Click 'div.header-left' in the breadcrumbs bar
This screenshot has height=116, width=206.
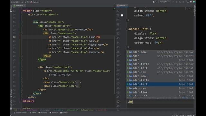coord(72,110)
